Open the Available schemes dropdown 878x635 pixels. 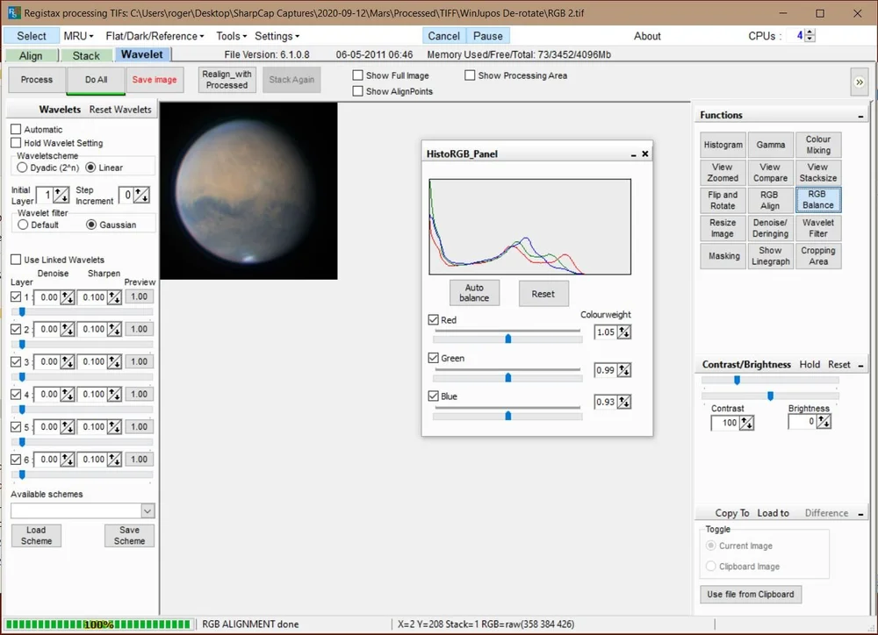click(x=148, y=510)
